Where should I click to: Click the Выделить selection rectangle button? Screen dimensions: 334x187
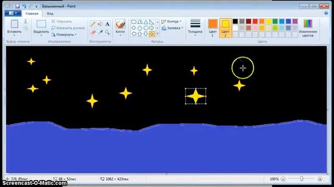tap(41, 24)
